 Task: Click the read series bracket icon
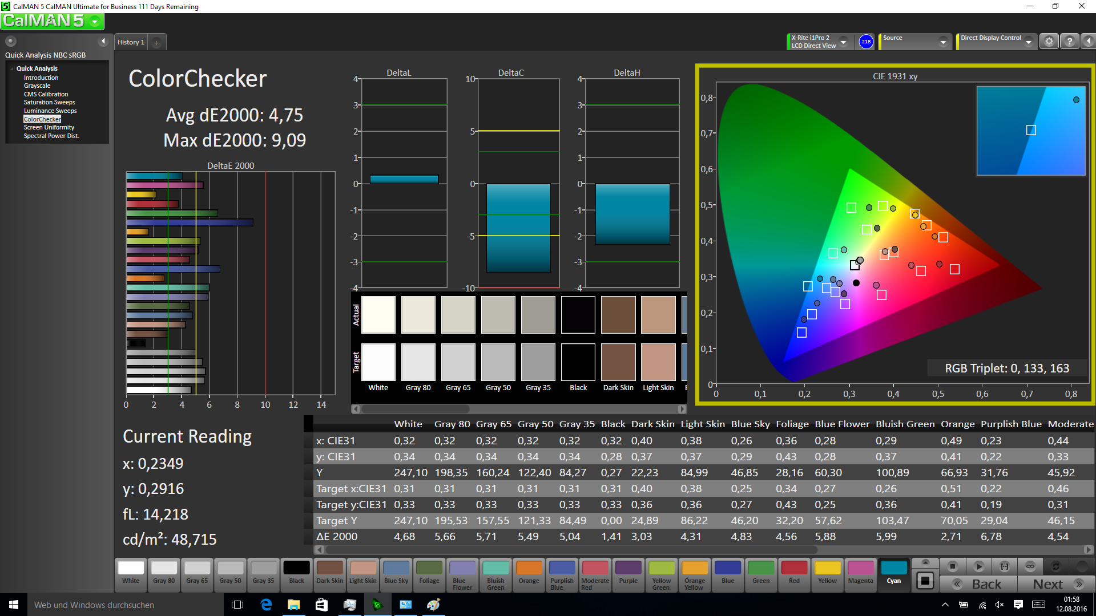point(1004,566)
